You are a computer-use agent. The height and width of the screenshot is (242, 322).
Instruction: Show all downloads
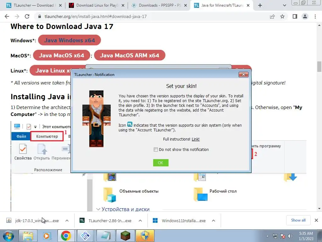(298, 220)
